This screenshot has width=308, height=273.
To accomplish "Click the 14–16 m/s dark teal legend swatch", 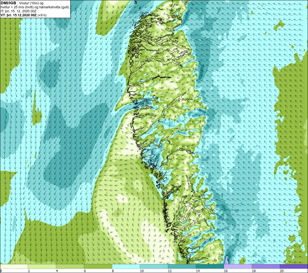I will pyautogui.click(x=210, y=266).
